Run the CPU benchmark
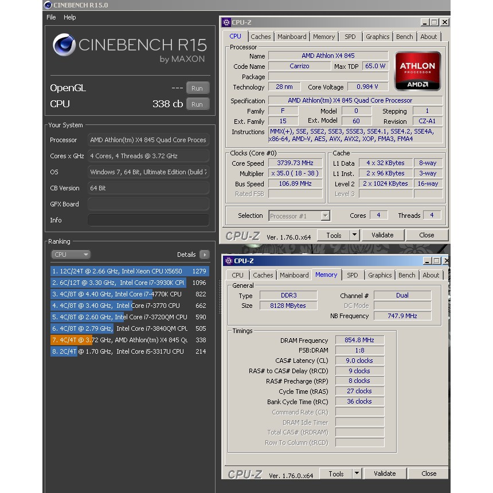The height and width of the screenshot is (493, 493). 197,104
